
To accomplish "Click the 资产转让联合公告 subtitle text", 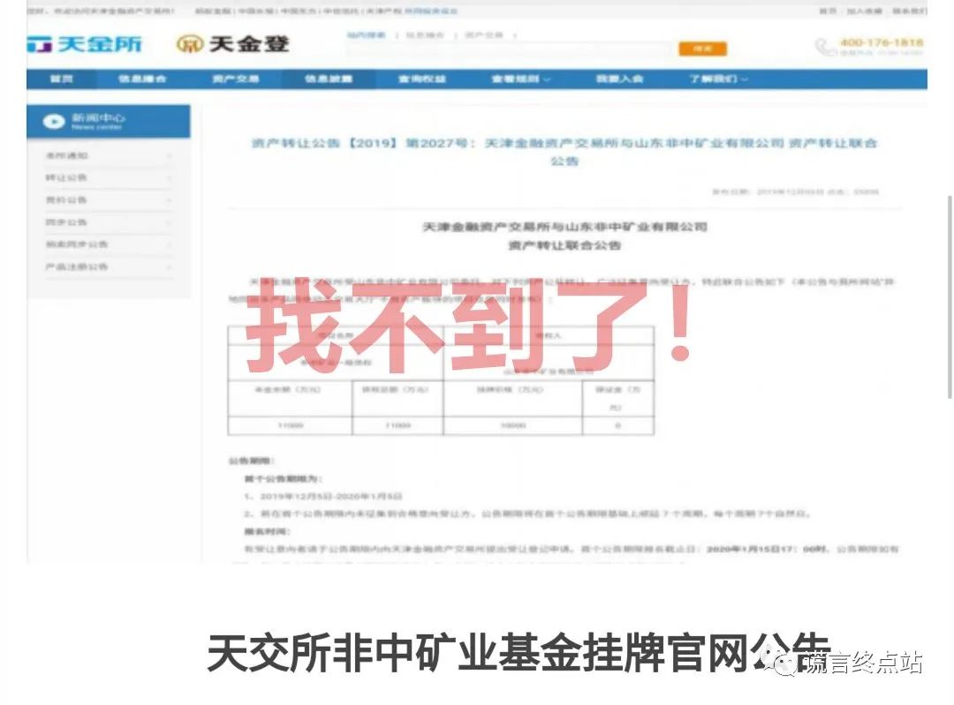I will 564,245.
